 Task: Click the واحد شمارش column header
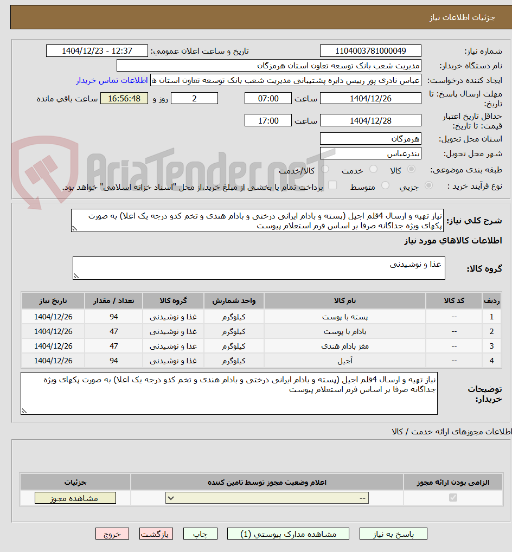[x=234, y=300]
